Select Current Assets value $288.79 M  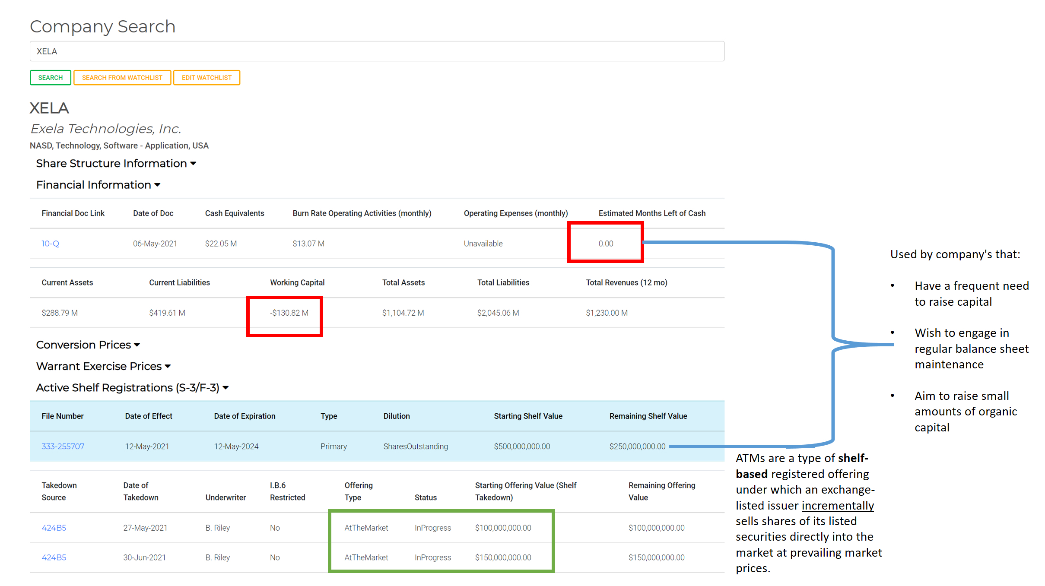(60, 313)
